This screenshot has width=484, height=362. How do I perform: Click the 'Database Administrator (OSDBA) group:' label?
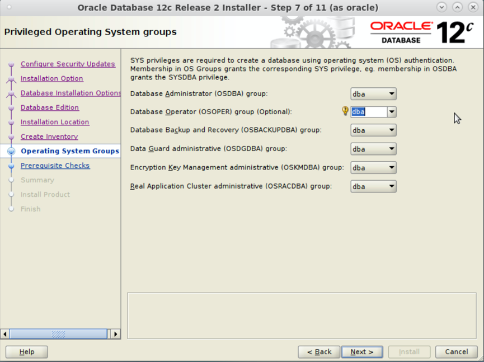(199, 94)
